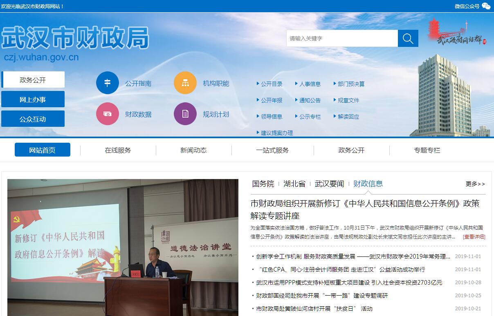The width and height of the screenshot is (494, 316).
Task: Click the 机构职能 text label
Action: point(216,83)
